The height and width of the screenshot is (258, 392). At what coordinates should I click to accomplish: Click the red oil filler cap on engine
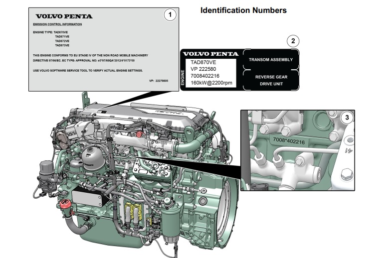click(x=65, y=204)
